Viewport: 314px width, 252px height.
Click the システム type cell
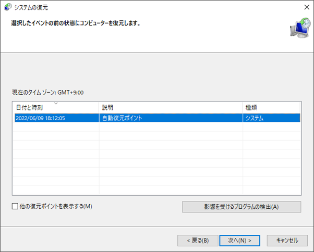272,118
